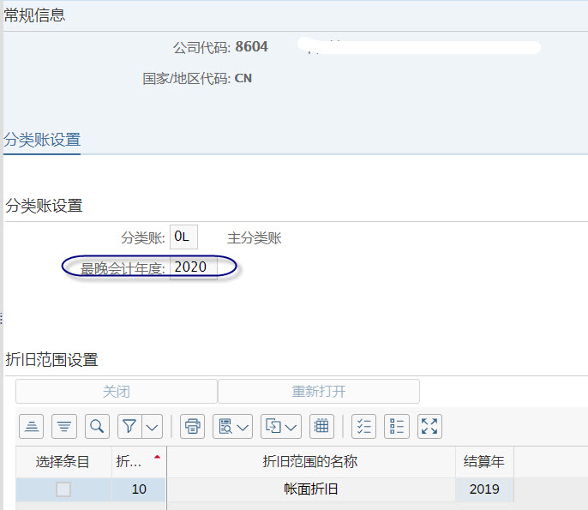
Task: Maximize table with fullscreen arrows icon
Action: [x=429, y=426]
